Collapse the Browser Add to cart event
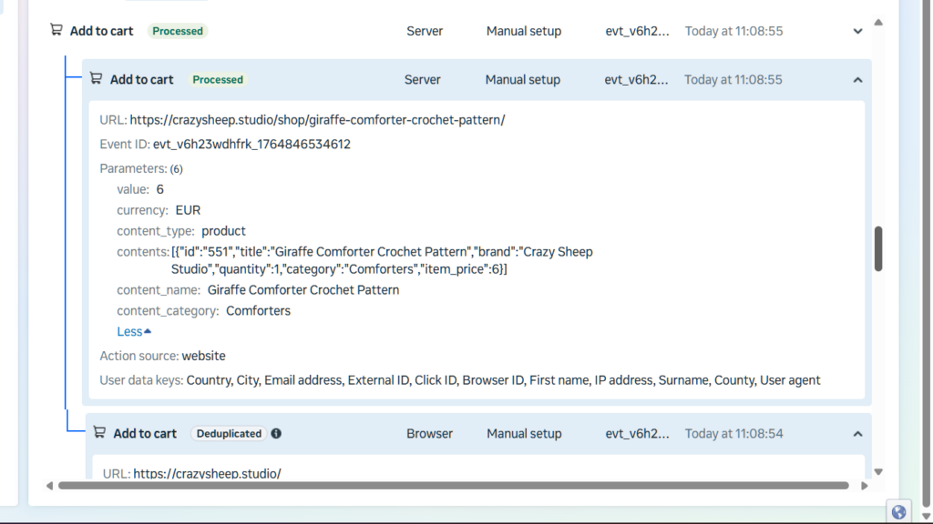The height and width of the screenshot is (524, 933). (x=857, y=434)
